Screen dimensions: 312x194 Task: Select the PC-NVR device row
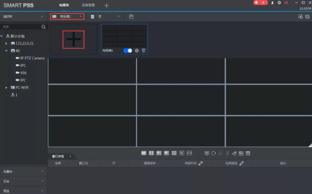click(x=19, y=88)
